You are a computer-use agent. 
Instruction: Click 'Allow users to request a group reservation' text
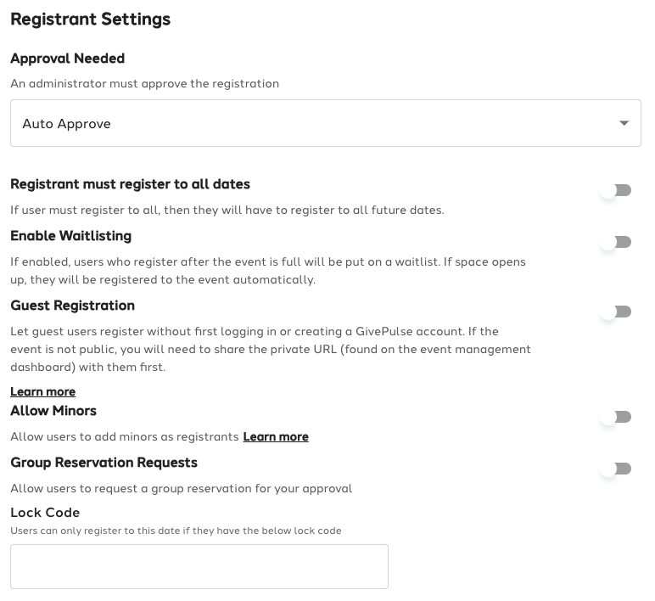(x=182, y=489)
